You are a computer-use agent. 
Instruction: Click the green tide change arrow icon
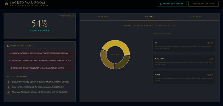click(x=31, y=31)
